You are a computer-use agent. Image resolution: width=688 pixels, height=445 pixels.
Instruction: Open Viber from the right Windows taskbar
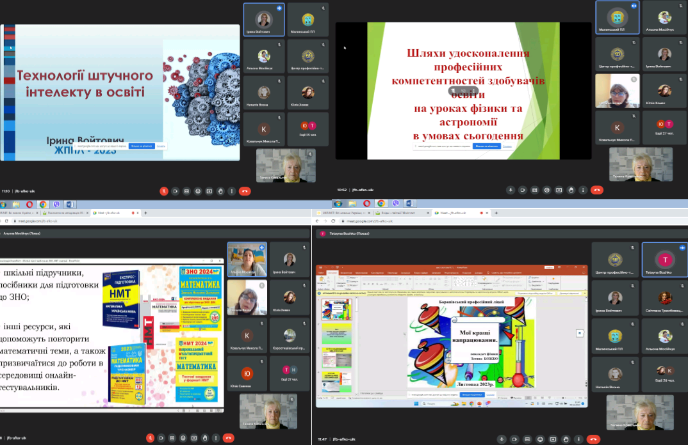(x=396, y=204)
